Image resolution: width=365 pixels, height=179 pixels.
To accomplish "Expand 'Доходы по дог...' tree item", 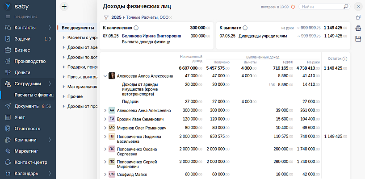I will pyautogui.click(x=63, y=57).
